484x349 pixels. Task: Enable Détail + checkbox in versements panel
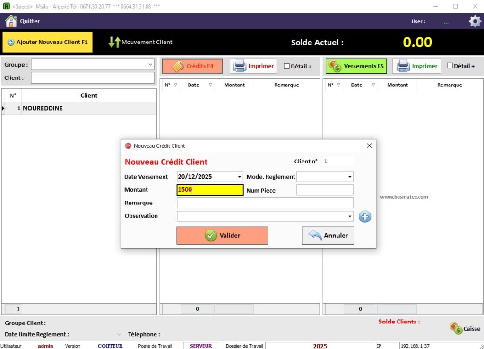point(449,66)
